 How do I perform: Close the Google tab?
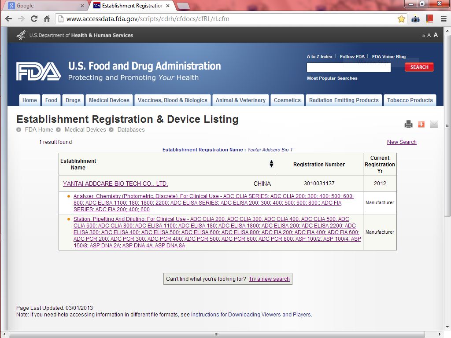[82, 5]
